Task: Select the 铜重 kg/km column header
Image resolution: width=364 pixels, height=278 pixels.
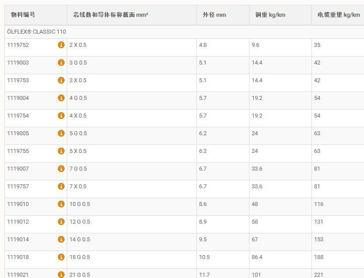Action: tap(270, 15)
